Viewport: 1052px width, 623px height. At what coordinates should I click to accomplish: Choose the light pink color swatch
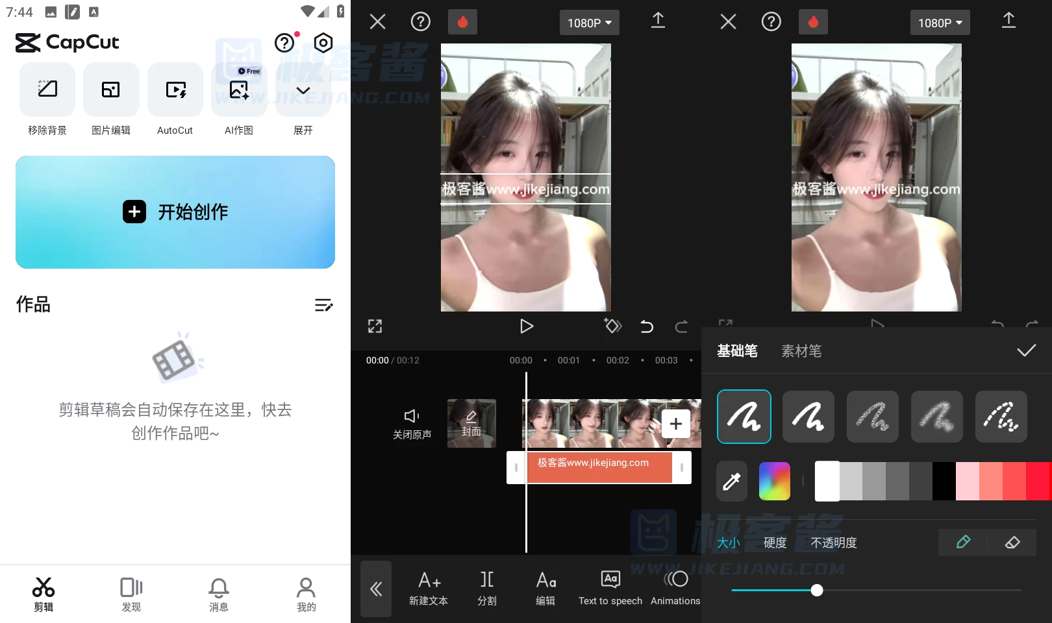click(968, 482)
